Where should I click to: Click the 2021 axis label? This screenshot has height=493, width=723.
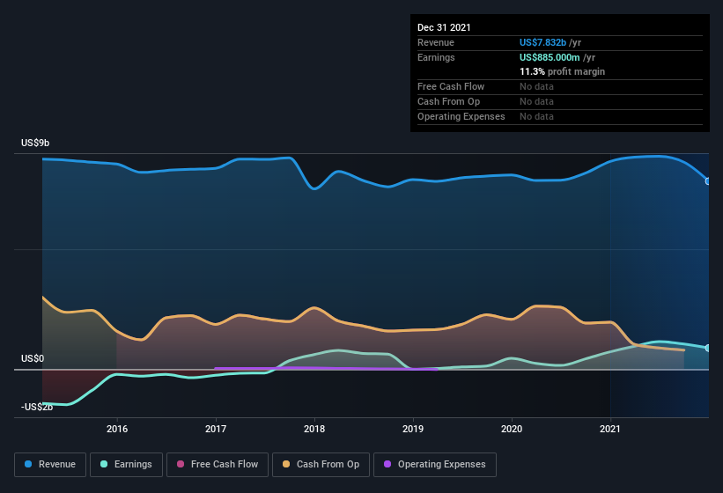coord(610,429)
